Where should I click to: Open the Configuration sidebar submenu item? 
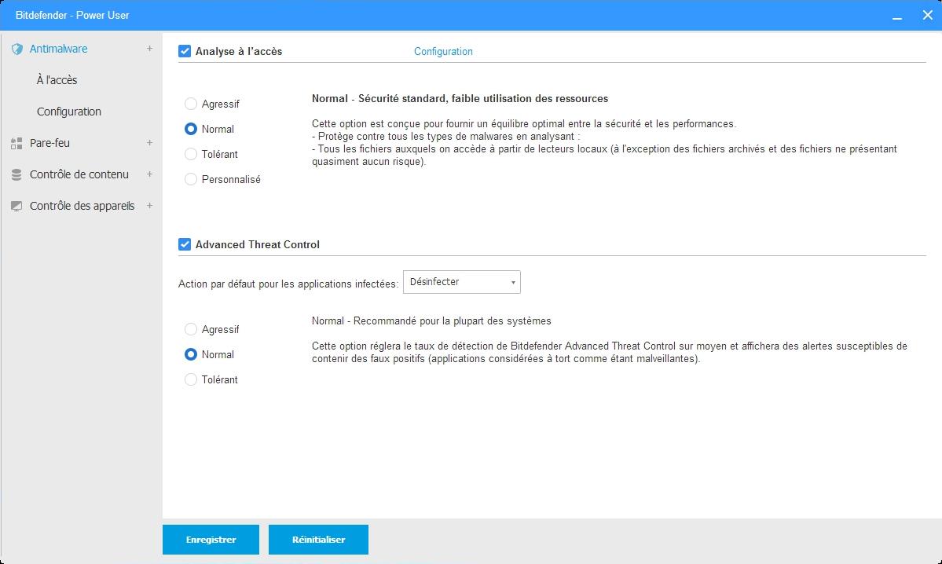click(x=69, y=112)
